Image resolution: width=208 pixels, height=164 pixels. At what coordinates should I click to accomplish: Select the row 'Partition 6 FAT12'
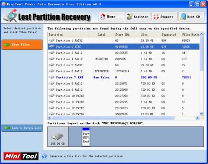[x=124, y=71]
